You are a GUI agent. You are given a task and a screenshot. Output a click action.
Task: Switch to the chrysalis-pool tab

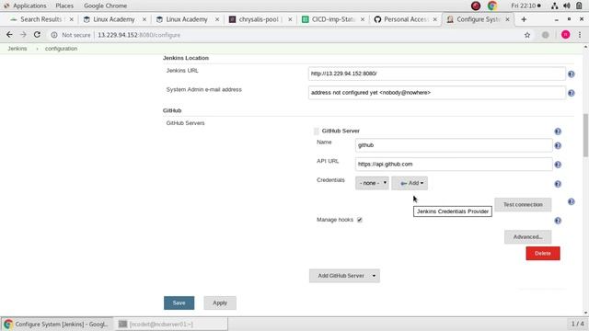[x=259, y=19]
